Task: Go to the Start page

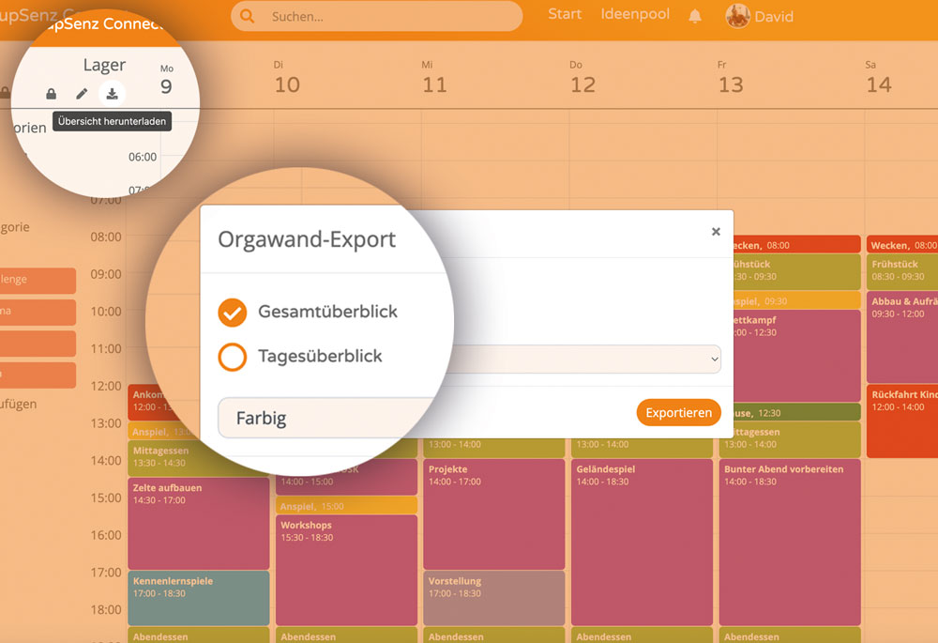Action: (x=564, y=14)
